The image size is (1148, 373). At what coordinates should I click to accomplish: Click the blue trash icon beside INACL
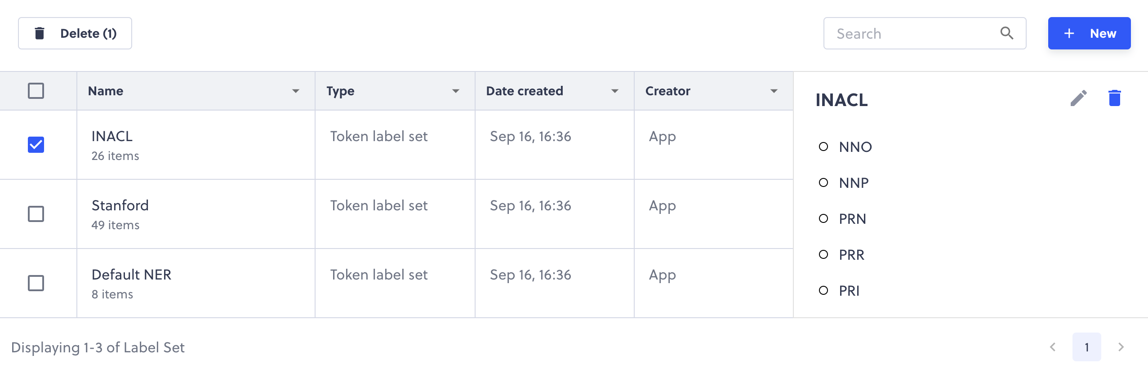(1115, 98)
